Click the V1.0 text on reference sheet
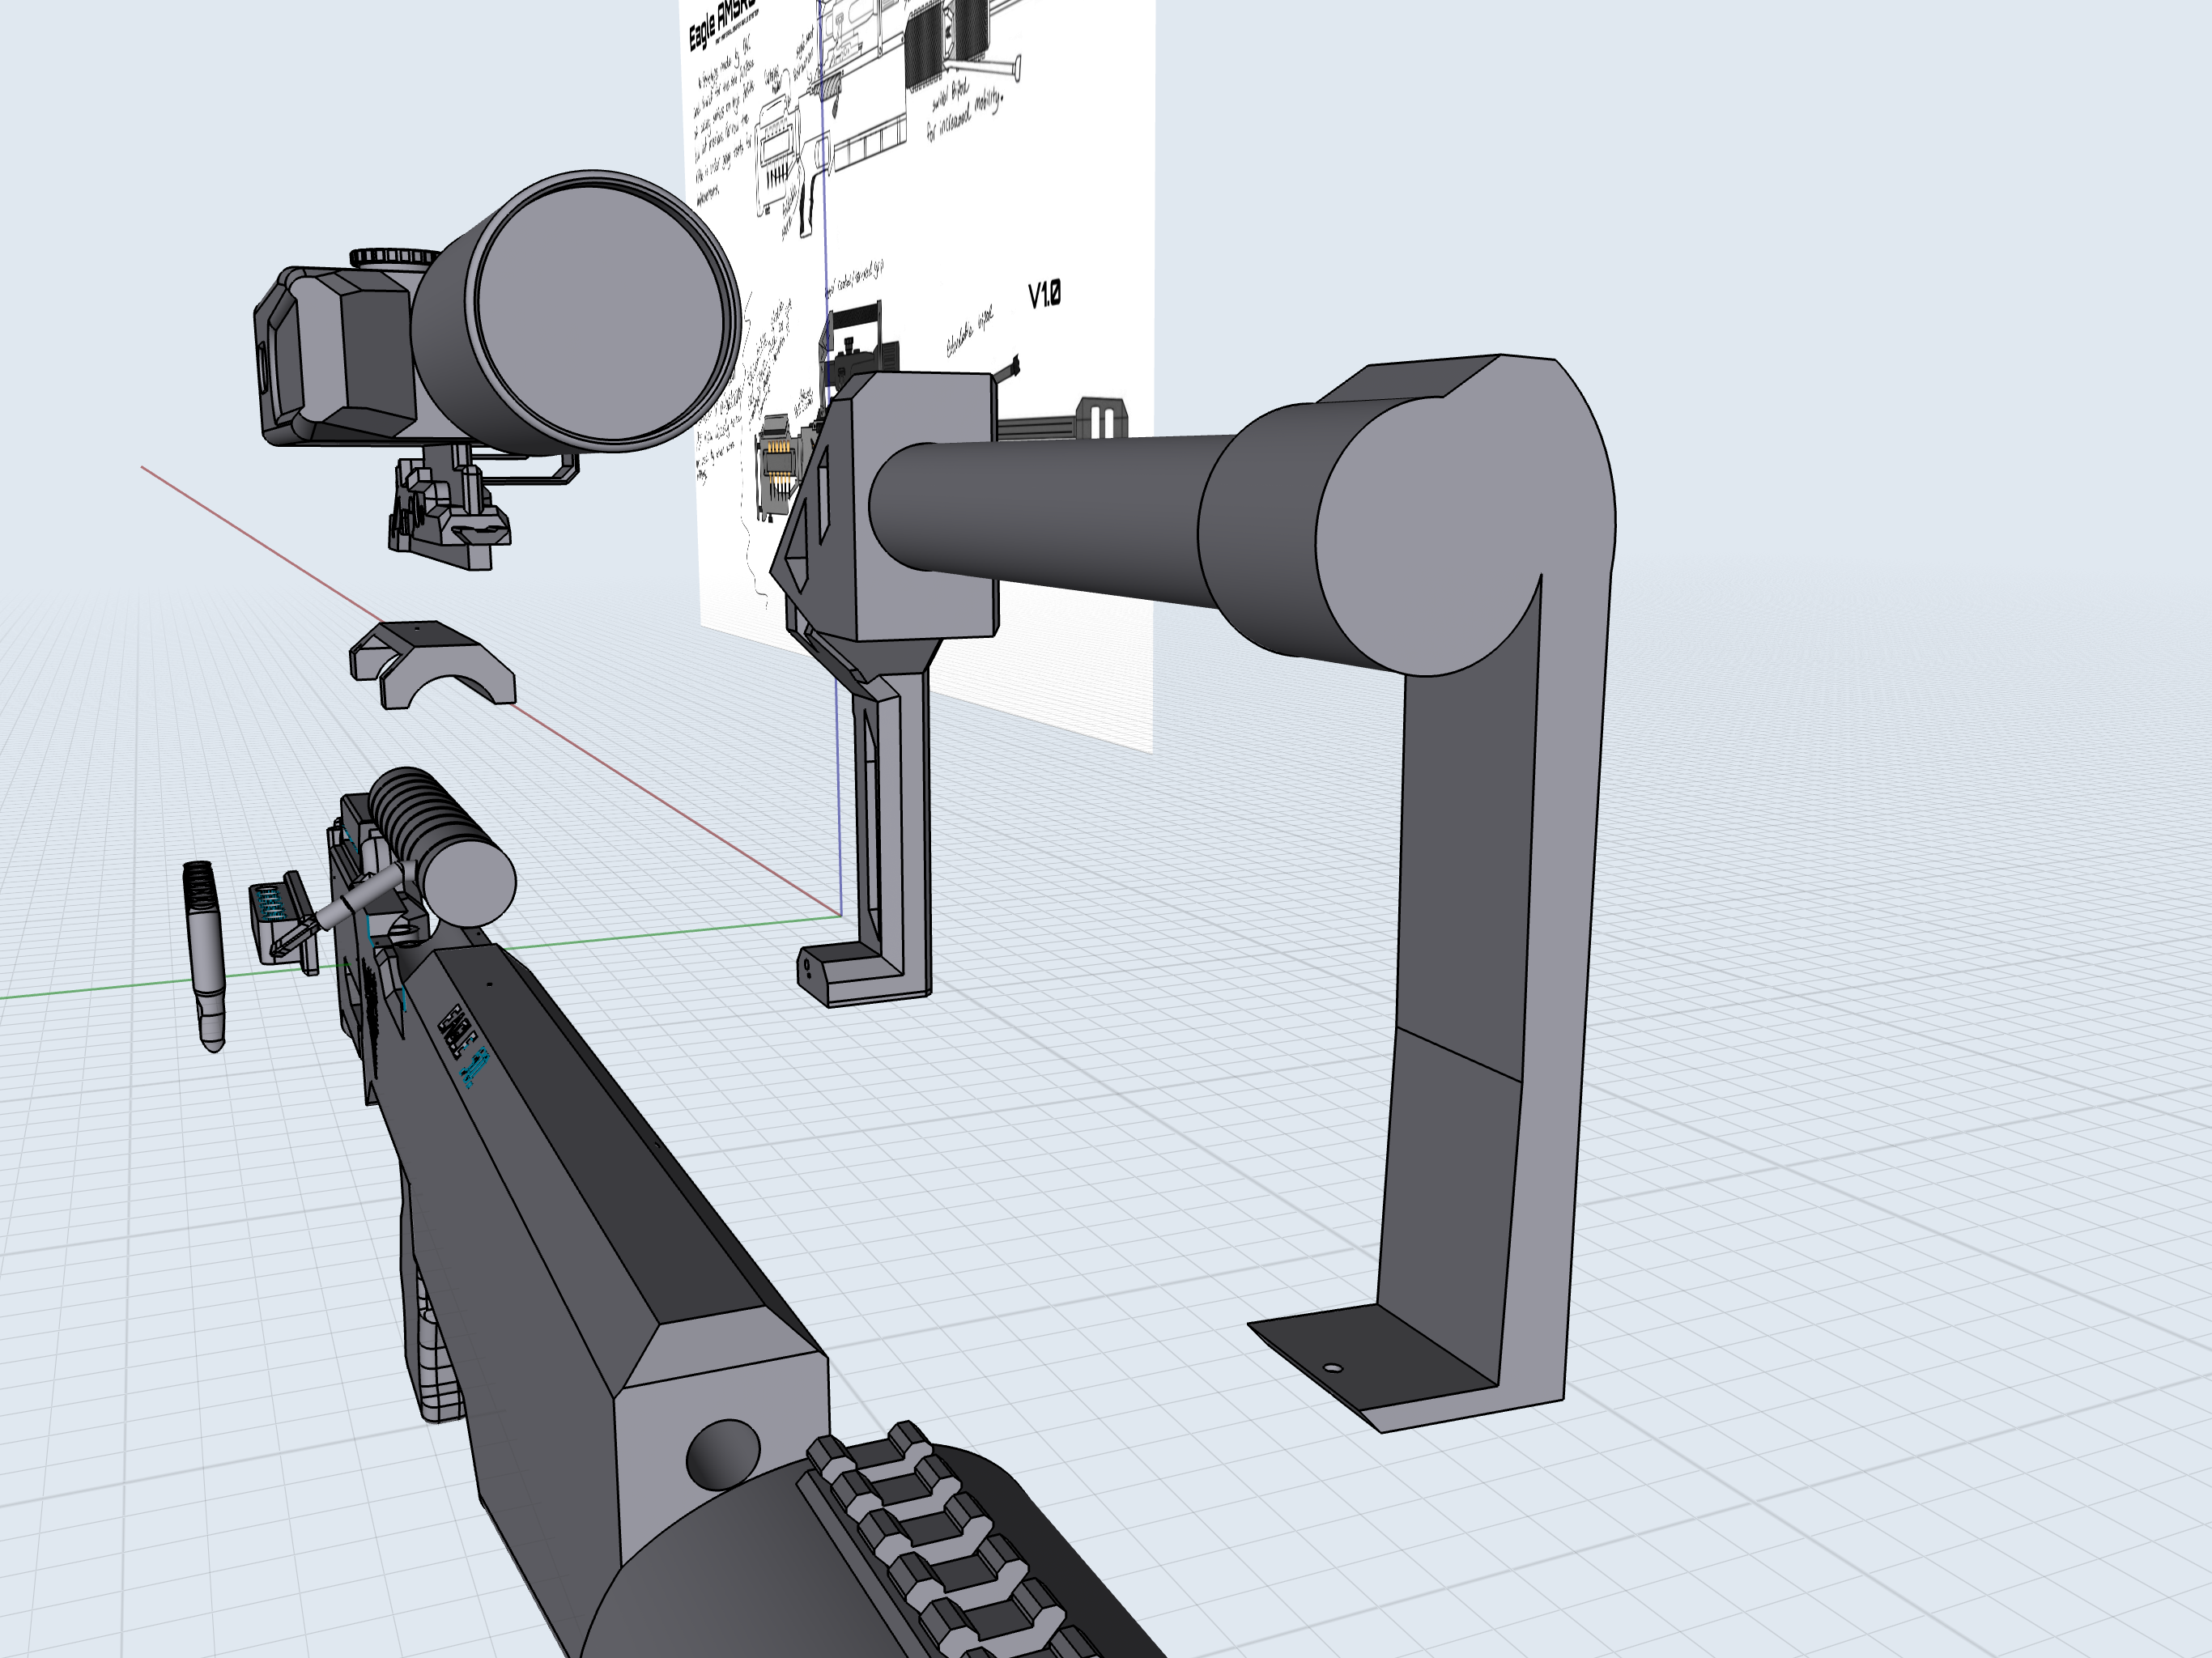 point(1044,295)
